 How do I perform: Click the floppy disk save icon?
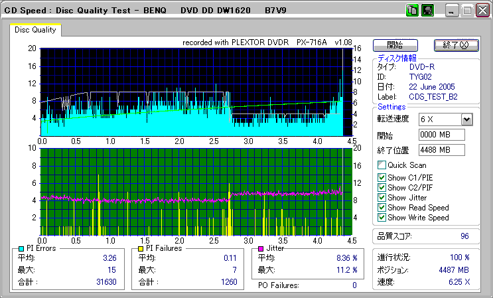[x=428, y=10]
